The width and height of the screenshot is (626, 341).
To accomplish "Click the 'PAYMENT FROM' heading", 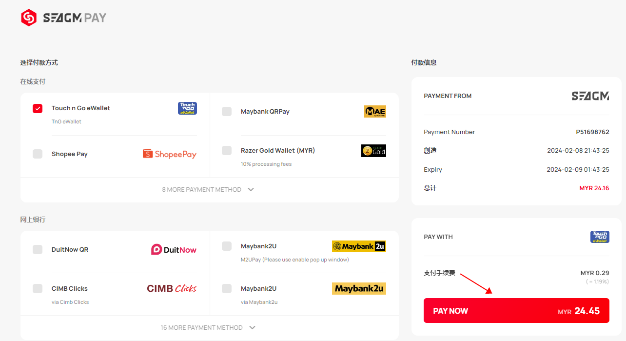I will (x=448, y=96).
